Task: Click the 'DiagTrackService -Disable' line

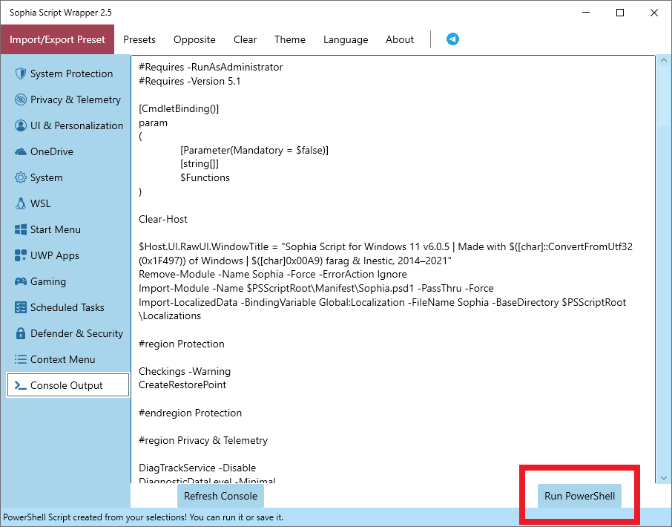Action: [x=197, y=468]
